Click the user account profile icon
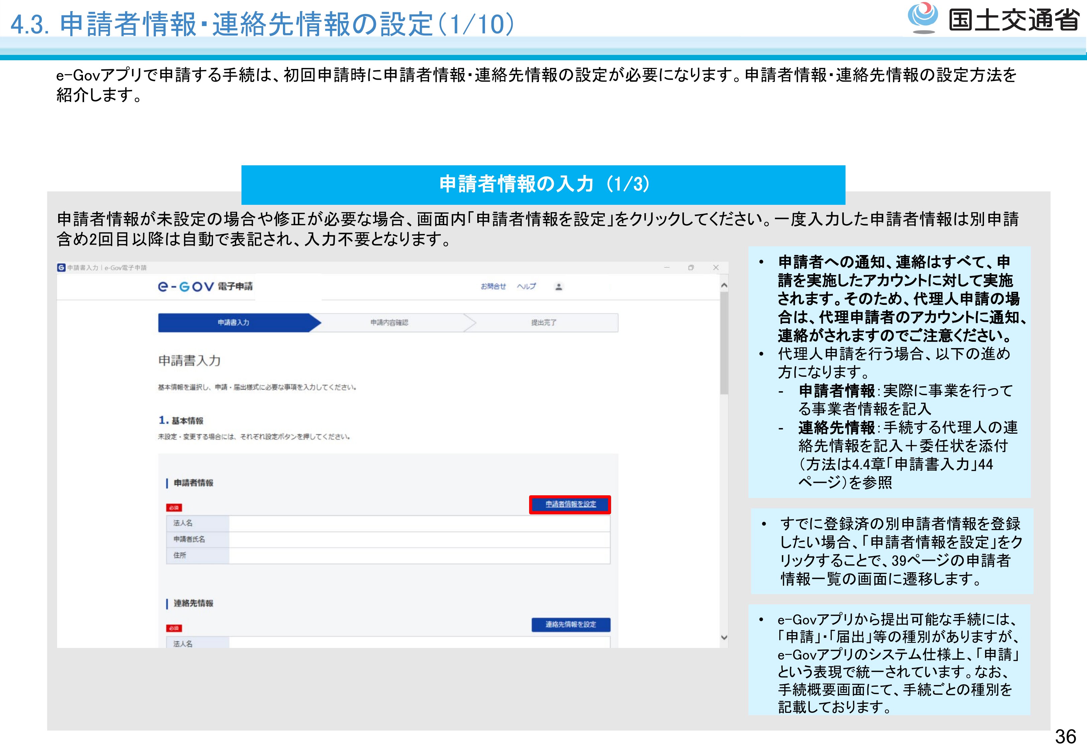 (559, 286)
